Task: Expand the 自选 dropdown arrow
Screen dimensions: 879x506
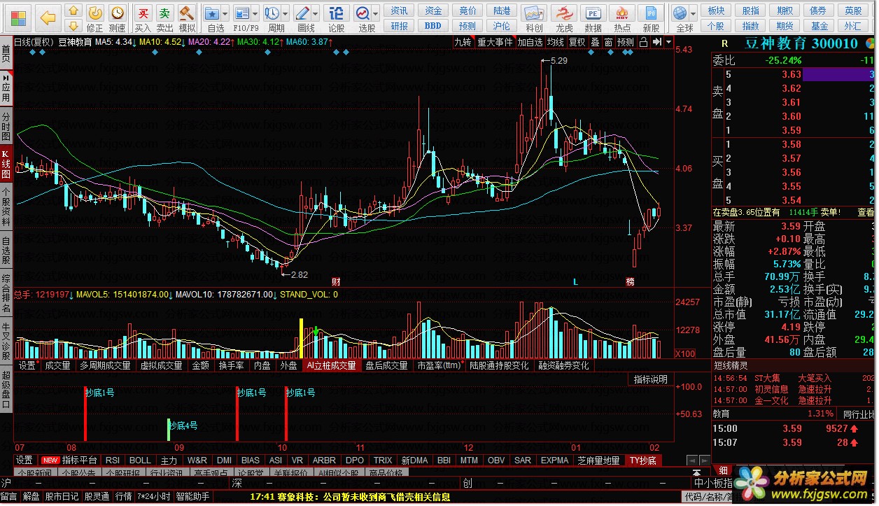Action: (226, 13)
